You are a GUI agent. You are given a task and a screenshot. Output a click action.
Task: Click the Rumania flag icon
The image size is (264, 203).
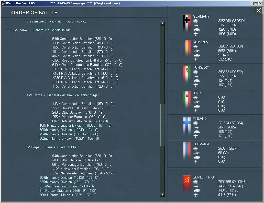pos(187,49)
